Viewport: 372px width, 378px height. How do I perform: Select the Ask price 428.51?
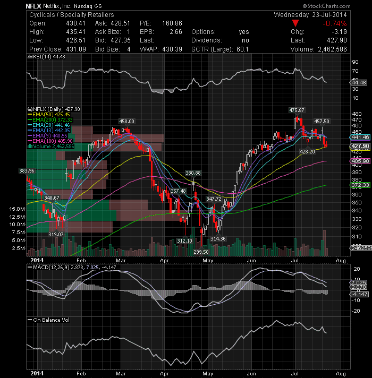(x=120, y=23)
